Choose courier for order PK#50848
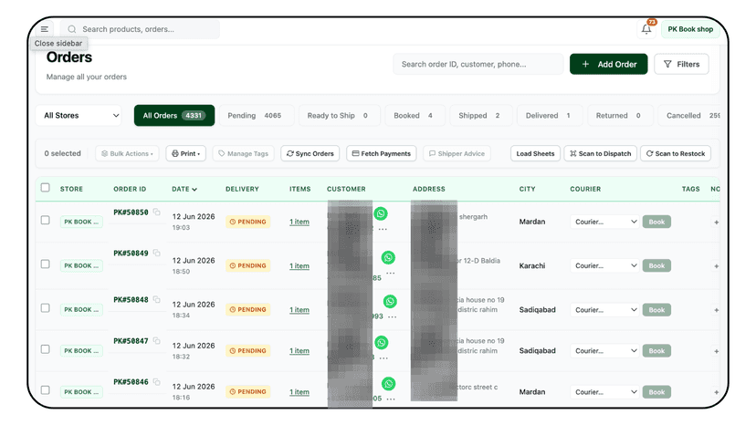 604,310
